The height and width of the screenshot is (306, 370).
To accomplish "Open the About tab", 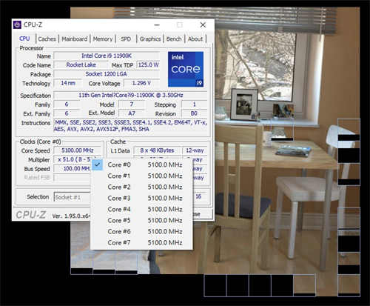I will click(x=195, y=39).
